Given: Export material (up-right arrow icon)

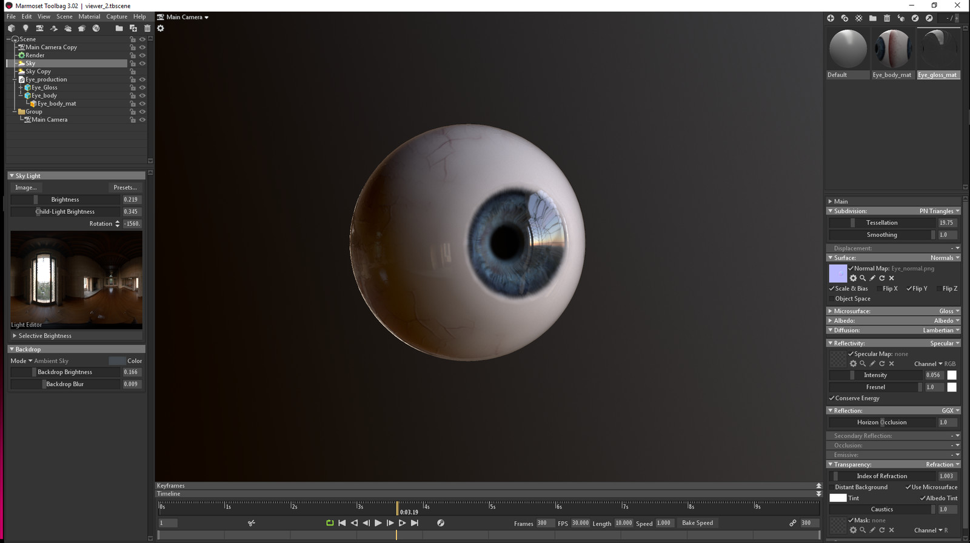Looking at the screenshot, I should (x=929, y=18).
